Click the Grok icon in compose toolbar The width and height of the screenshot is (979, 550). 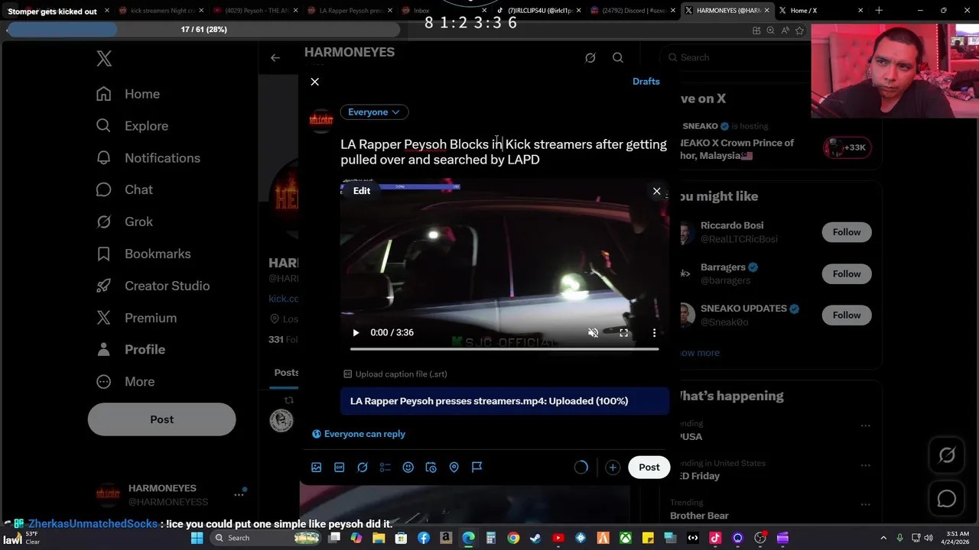coord(363,467)
